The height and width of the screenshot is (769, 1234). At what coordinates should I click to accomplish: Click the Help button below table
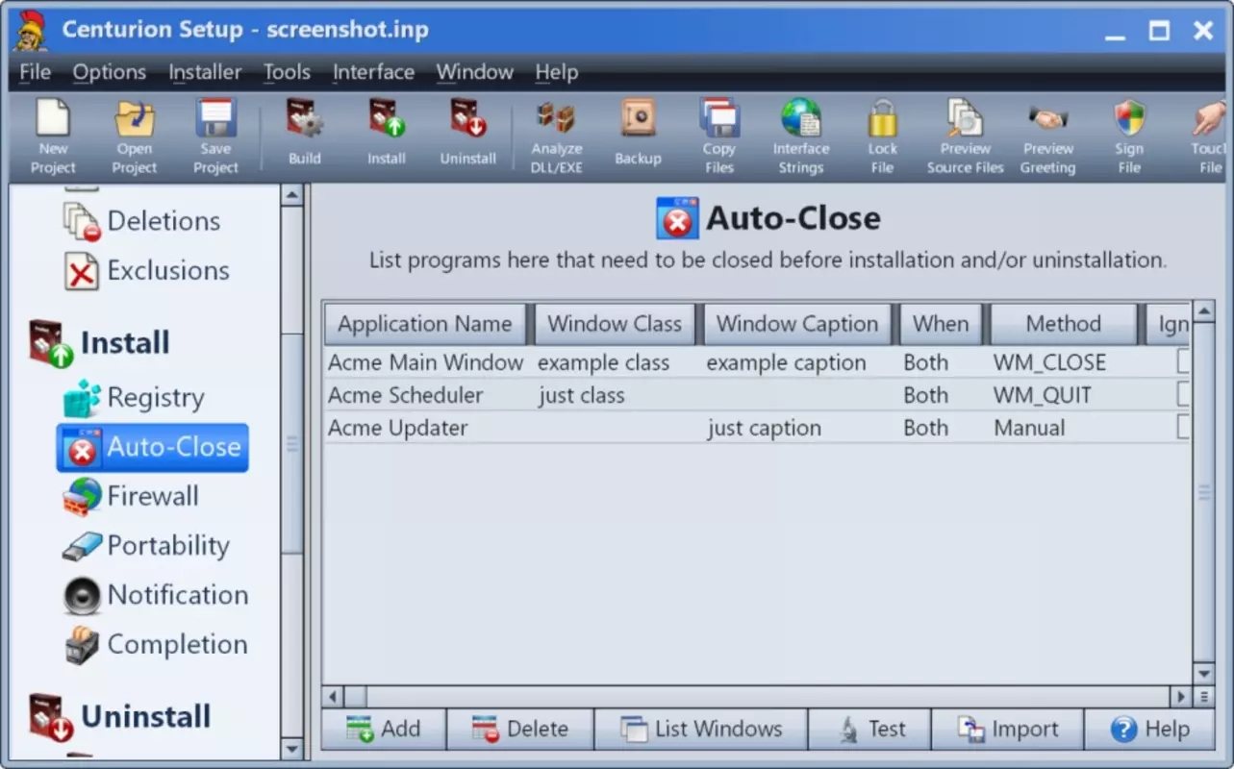[x=1149, y=730]
